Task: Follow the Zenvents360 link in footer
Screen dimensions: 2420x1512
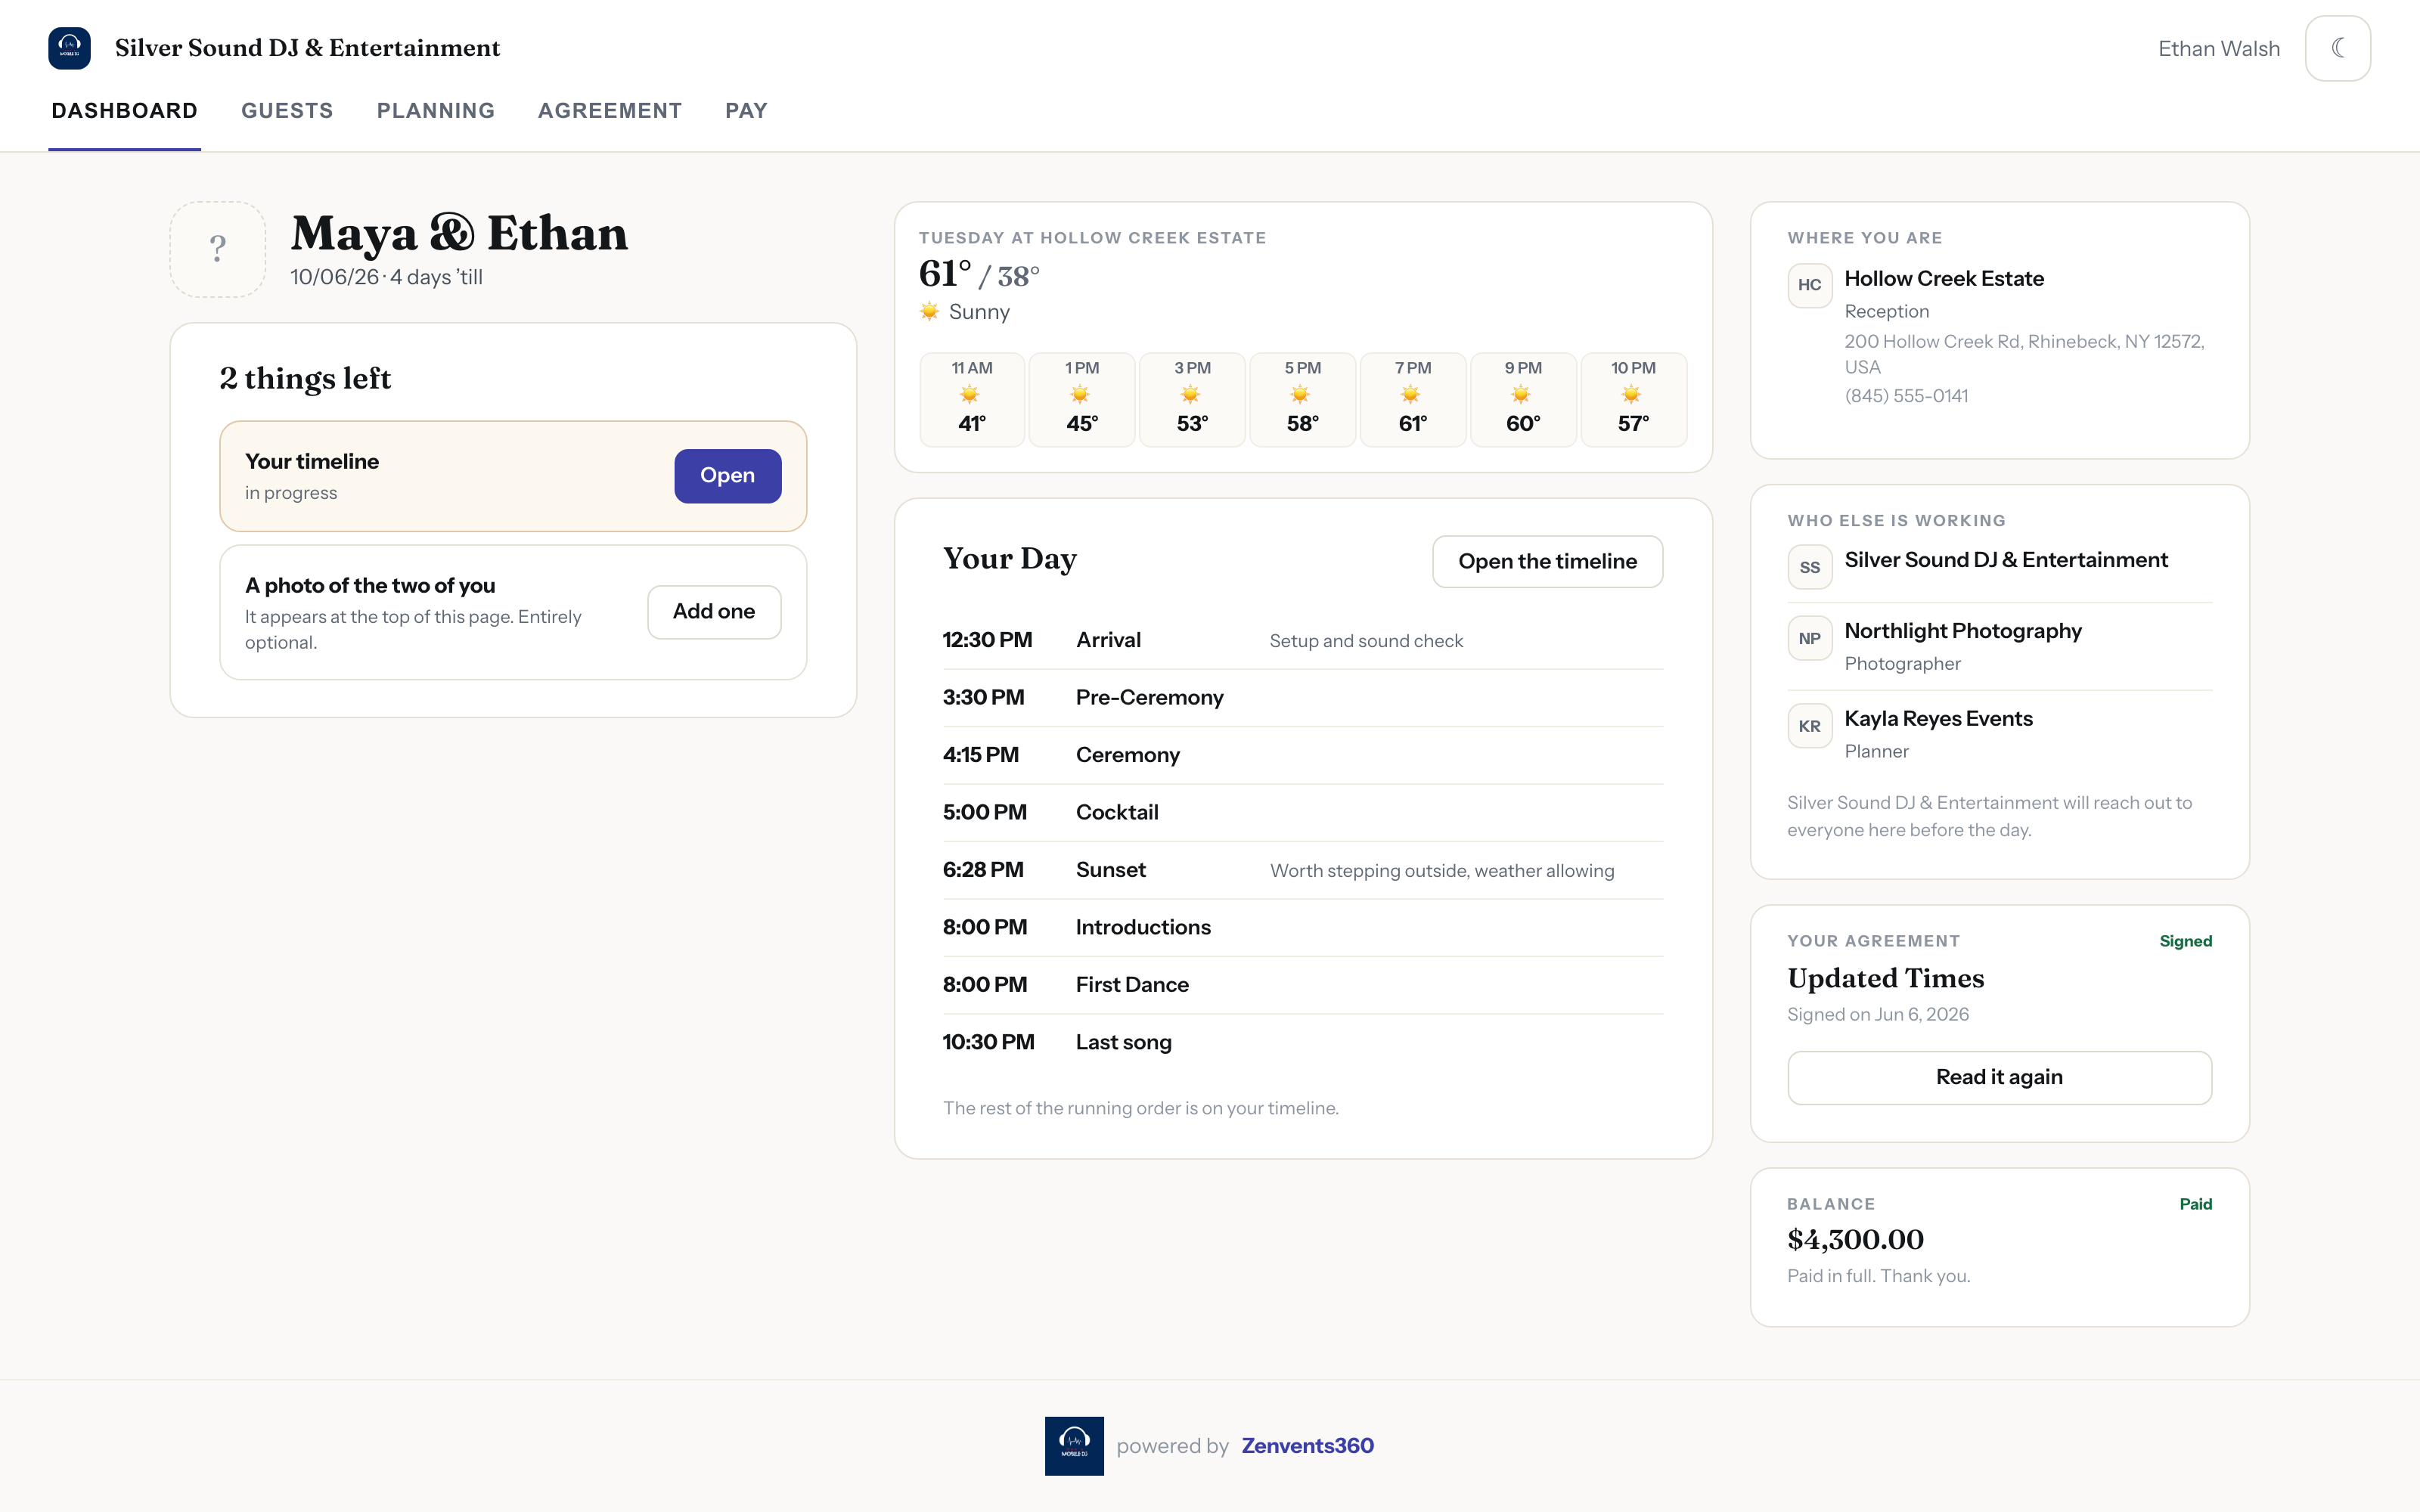Action: click(1307, 1446)
